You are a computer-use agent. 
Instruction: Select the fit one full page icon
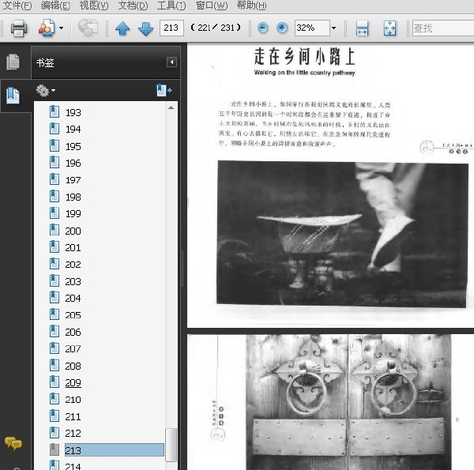click(390, 28)
